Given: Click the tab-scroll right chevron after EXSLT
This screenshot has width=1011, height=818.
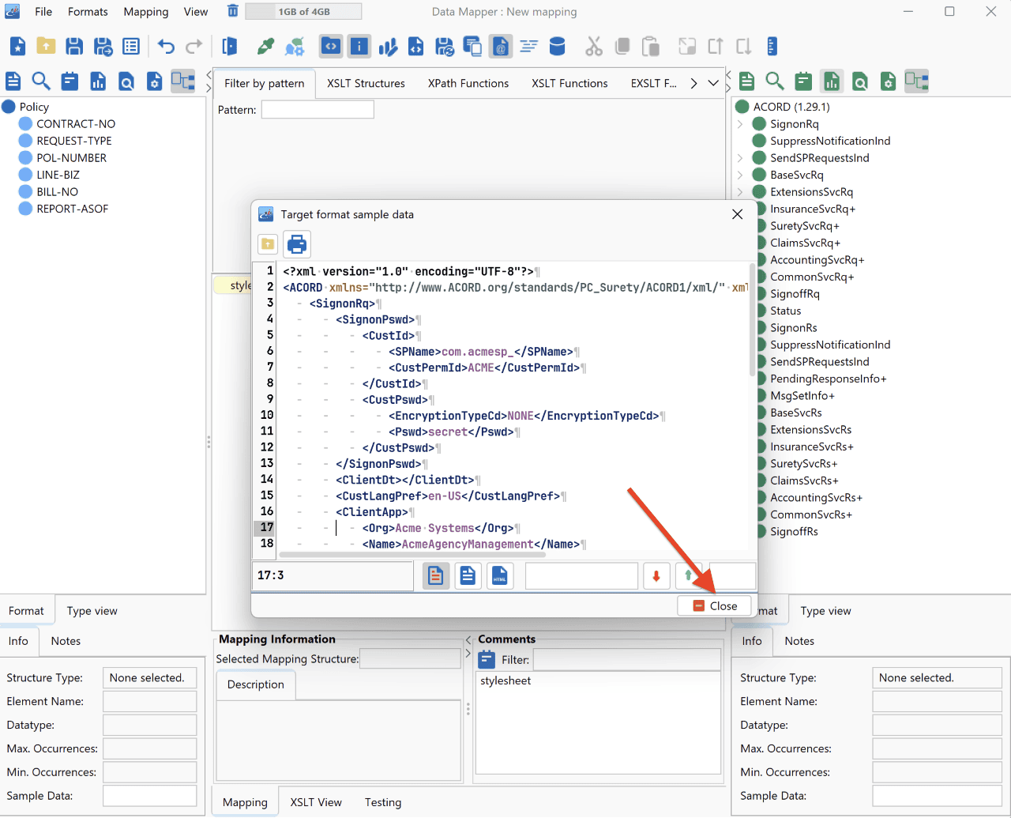Looking at the screenshot, I should [693, 83].
